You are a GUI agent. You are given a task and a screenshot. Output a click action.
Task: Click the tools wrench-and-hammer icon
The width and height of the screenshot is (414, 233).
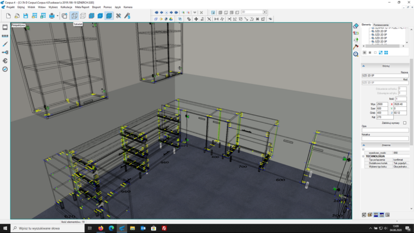[x=119, y=16]
